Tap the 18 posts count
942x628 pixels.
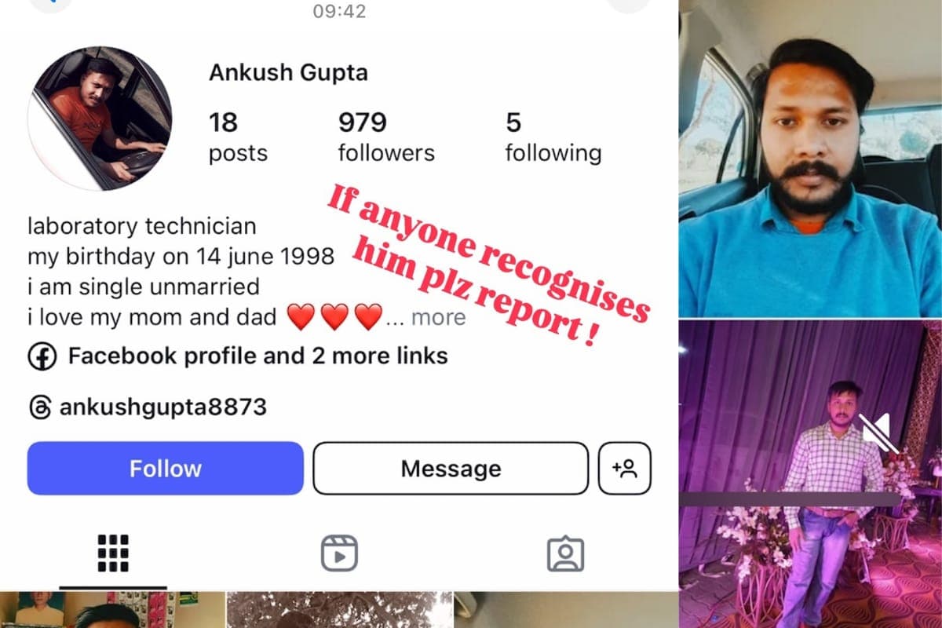coord(238,137)
